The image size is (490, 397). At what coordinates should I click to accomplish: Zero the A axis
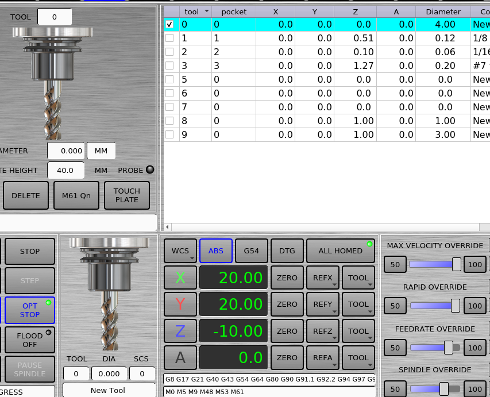287,357
